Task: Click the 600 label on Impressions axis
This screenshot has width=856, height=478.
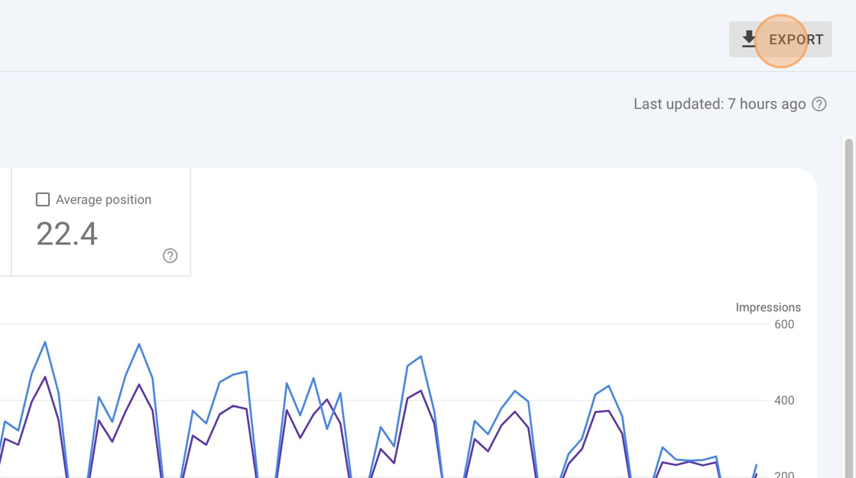Action: click(x=784, y=324)
